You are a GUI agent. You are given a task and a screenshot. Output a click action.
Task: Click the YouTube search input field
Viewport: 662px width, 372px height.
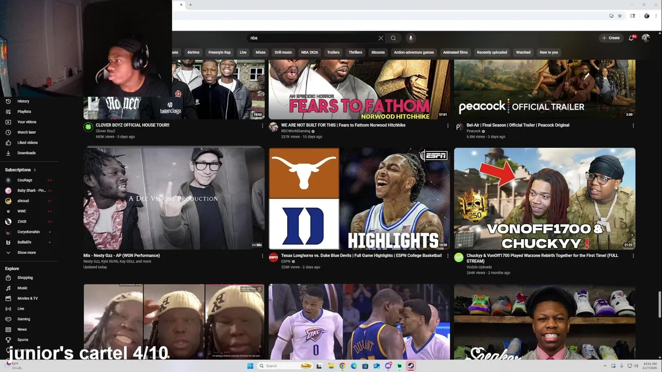(x=312, y=38)
